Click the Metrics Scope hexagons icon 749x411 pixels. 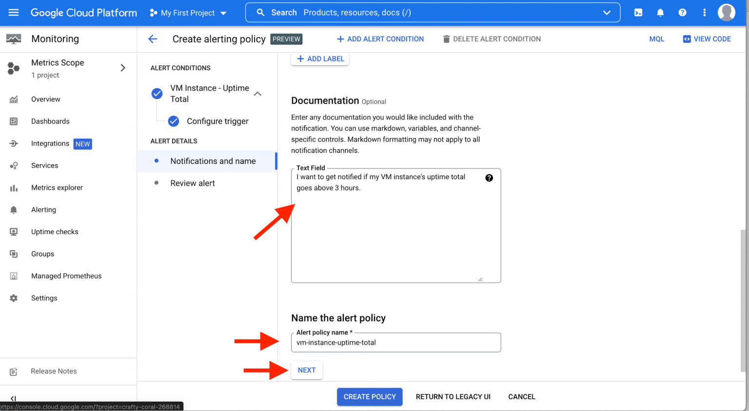(14, 68)
